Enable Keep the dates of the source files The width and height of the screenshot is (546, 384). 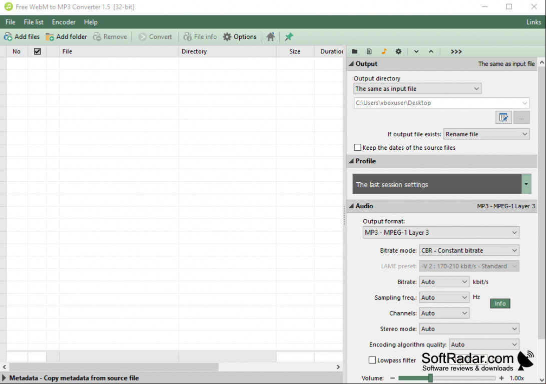(x=358, y=147)
